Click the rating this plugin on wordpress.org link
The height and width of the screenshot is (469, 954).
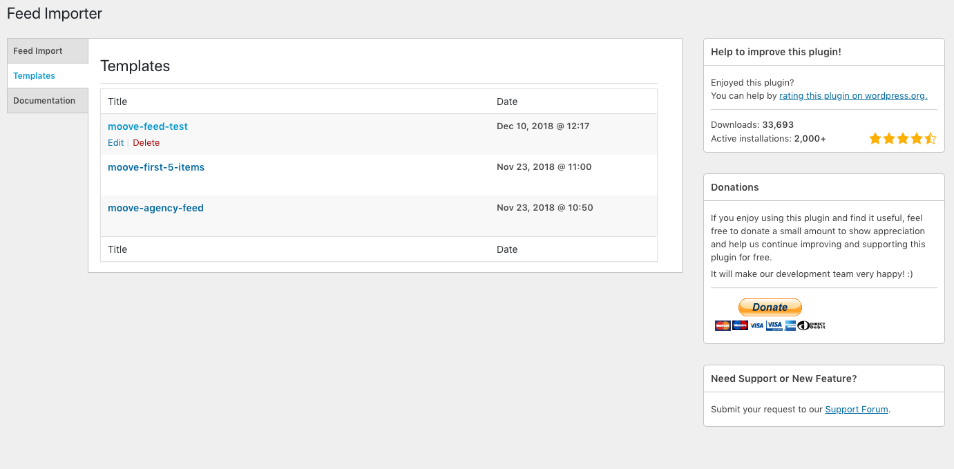pyautogui.click(x=853, y=96)
